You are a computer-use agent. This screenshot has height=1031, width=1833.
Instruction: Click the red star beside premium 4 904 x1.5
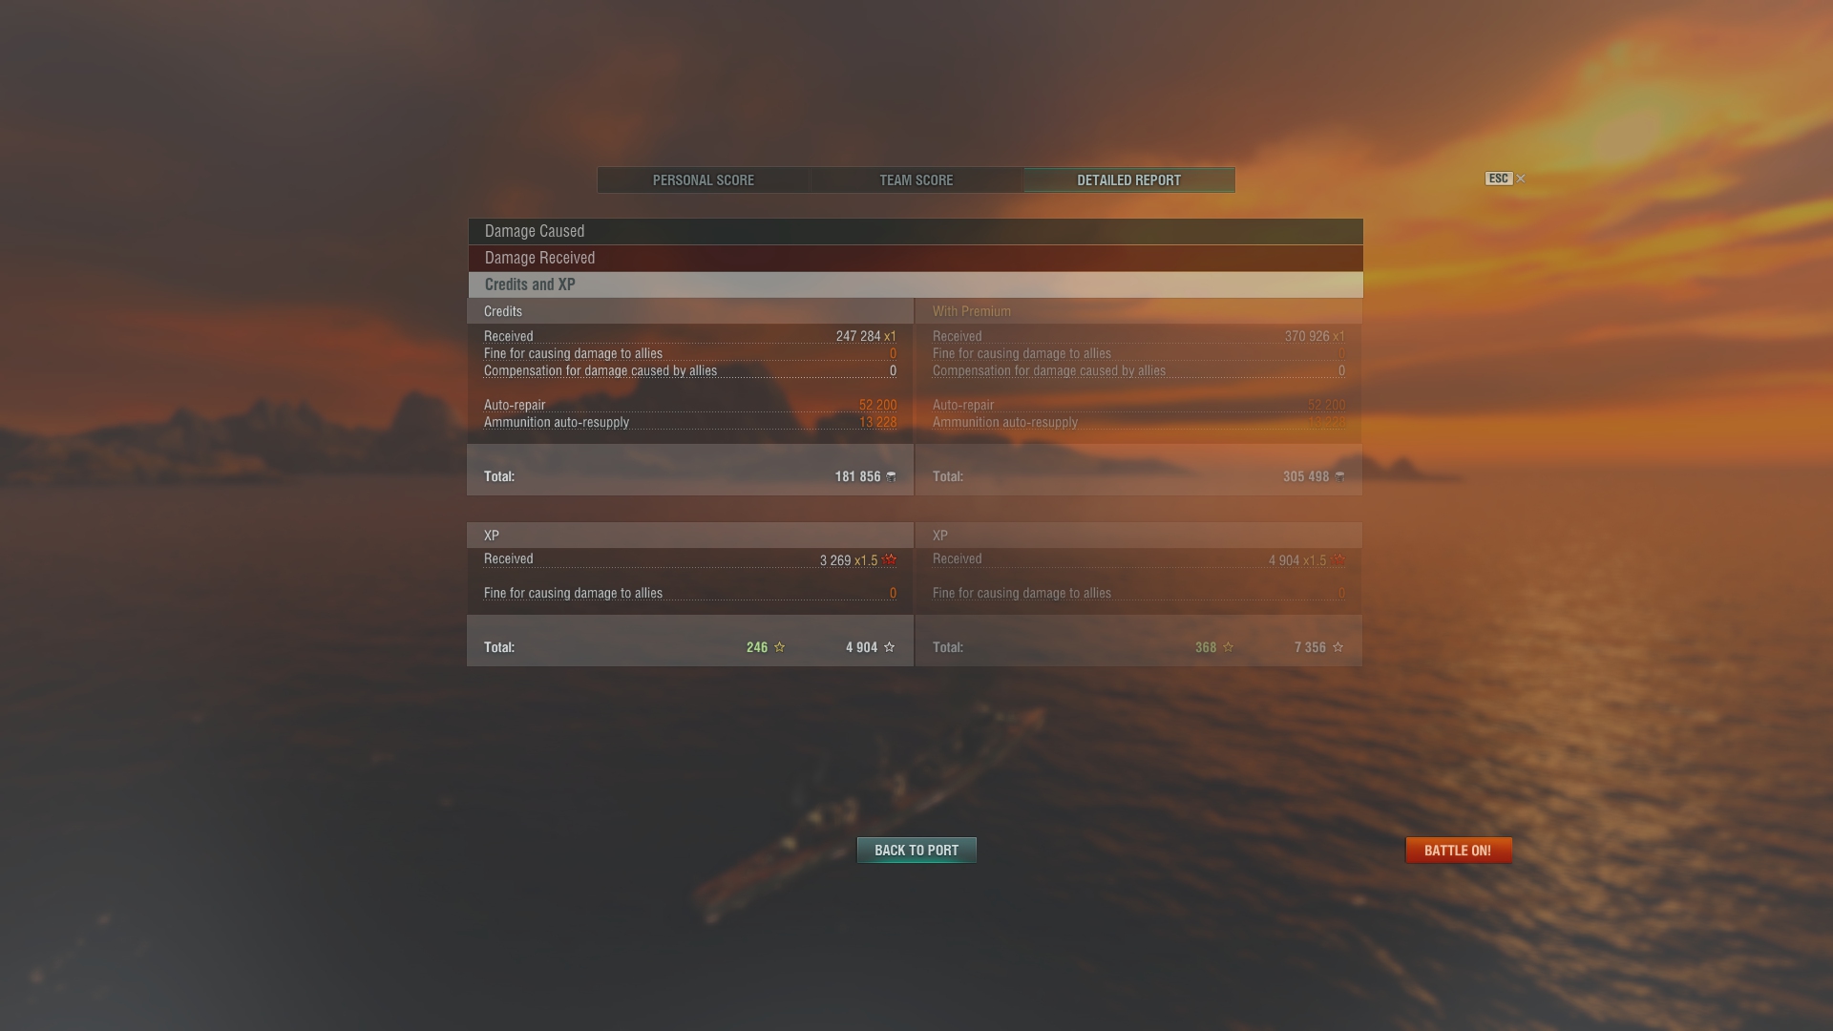coord(1338,560)
